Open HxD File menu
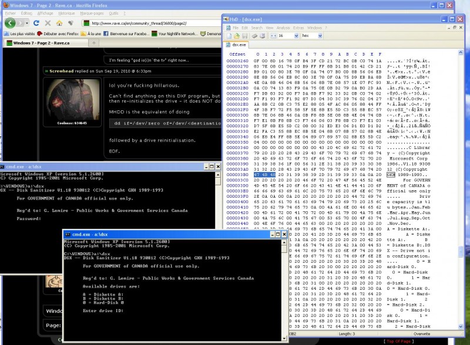Viewport: 470px width, 345px height. 236,28
